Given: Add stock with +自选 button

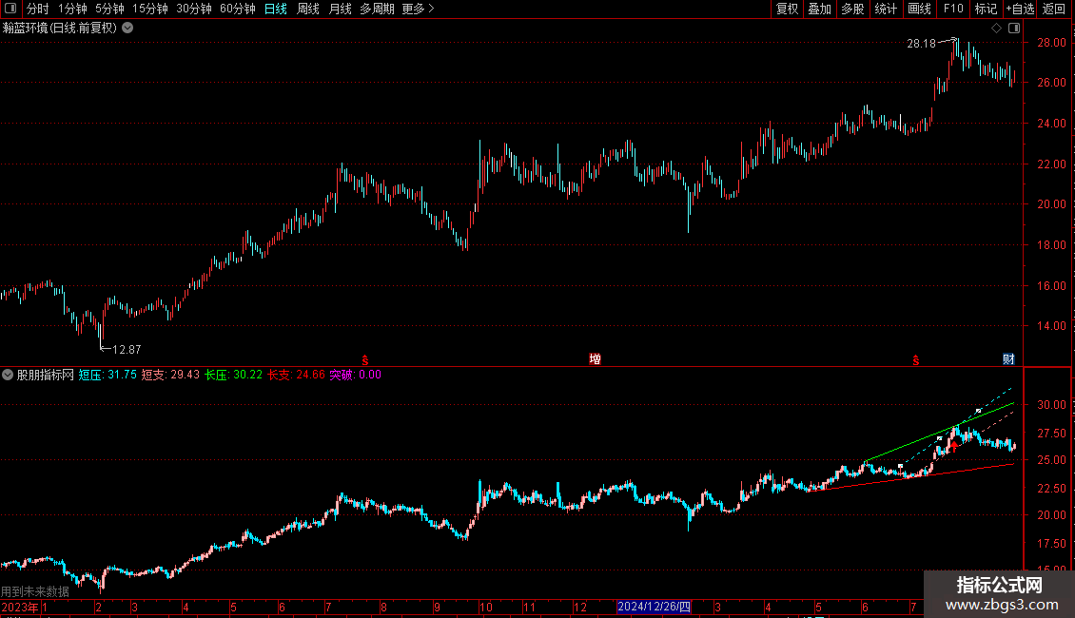Looking at the screenshot, I should [x=1020, y=9].
